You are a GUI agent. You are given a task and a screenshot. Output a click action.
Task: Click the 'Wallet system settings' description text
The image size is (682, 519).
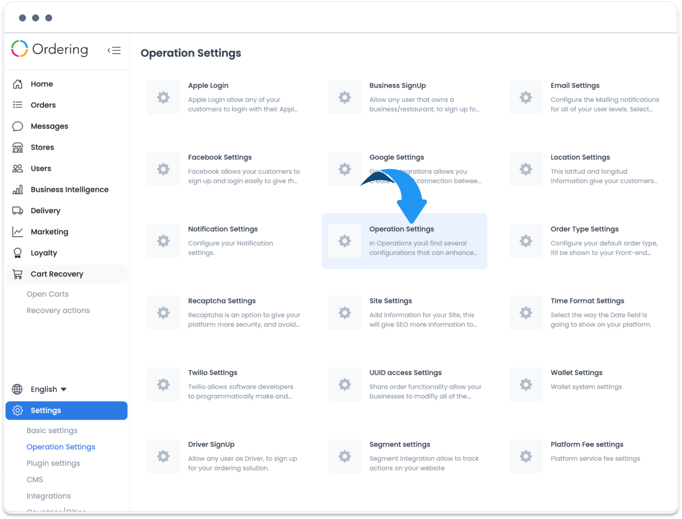point(587,387)
